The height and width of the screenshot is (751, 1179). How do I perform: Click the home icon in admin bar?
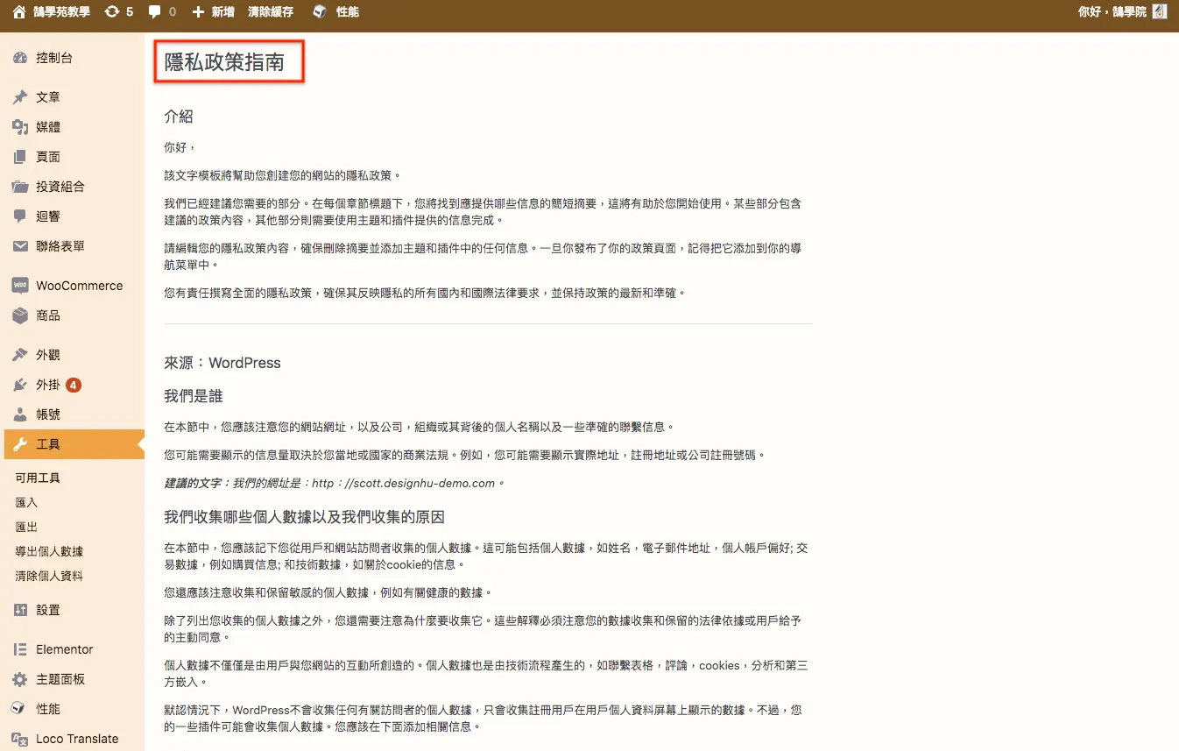pos(19,12)
